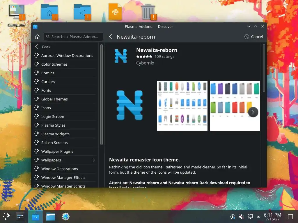Click the Discover icon in title bar
This screenshot has height=223, width=298.
(35, 27)
